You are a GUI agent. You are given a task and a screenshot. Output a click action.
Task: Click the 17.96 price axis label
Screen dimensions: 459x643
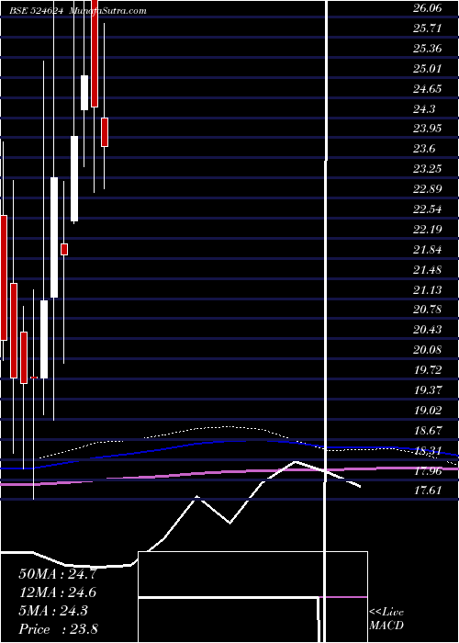click(428, 470)
